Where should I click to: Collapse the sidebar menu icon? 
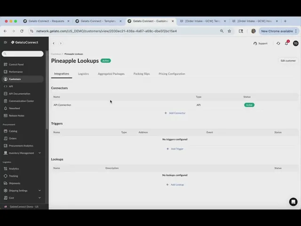point(5,42)
